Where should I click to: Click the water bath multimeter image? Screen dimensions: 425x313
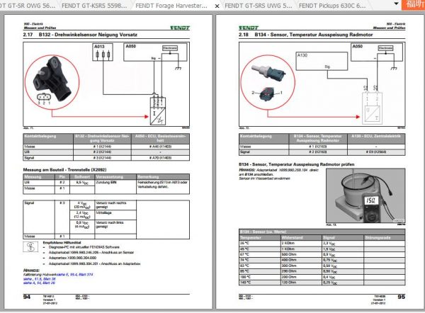365,195
